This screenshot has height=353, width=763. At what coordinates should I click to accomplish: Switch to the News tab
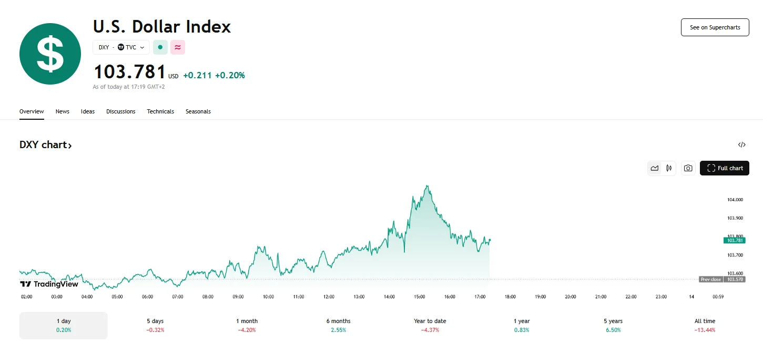[x=63, y=111]
